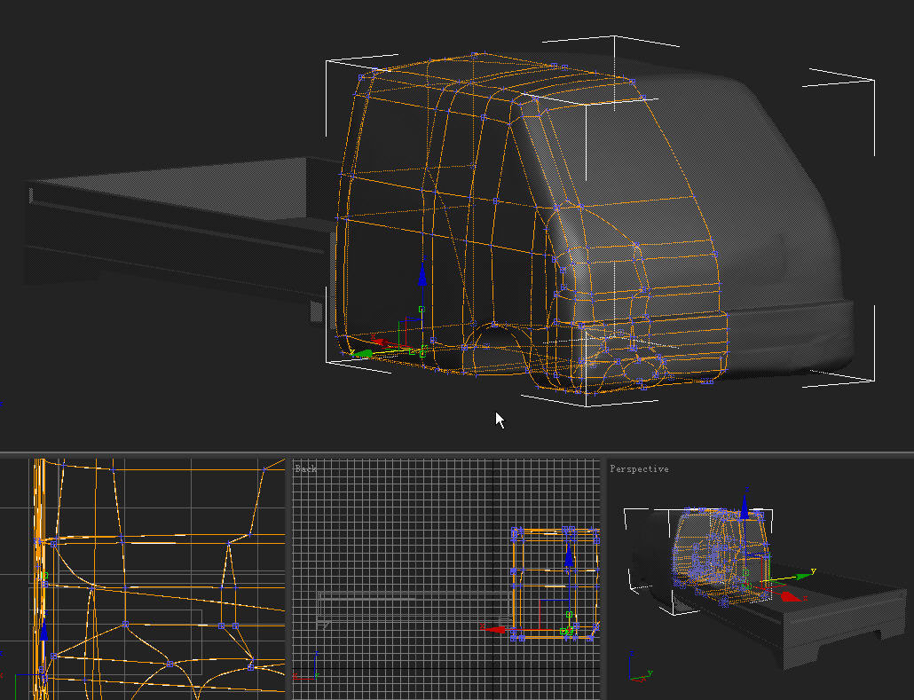Click the horizontal divider between top and bottom viewports
The width and height of the screenshot is (914, 700).
(457, 453)
